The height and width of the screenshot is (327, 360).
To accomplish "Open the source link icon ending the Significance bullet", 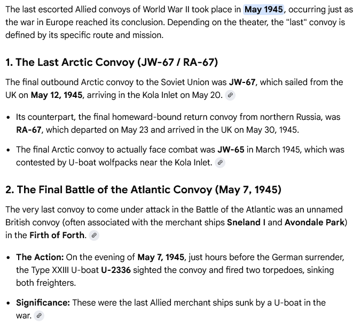I will pyautogui.click(x=39, y=316).
